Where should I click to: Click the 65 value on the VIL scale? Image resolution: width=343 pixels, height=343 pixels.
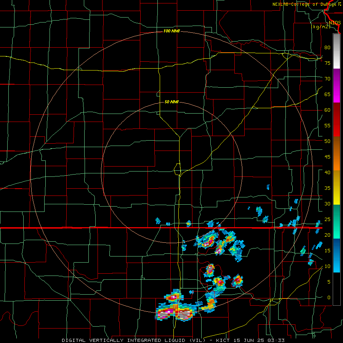click(327, 94)
